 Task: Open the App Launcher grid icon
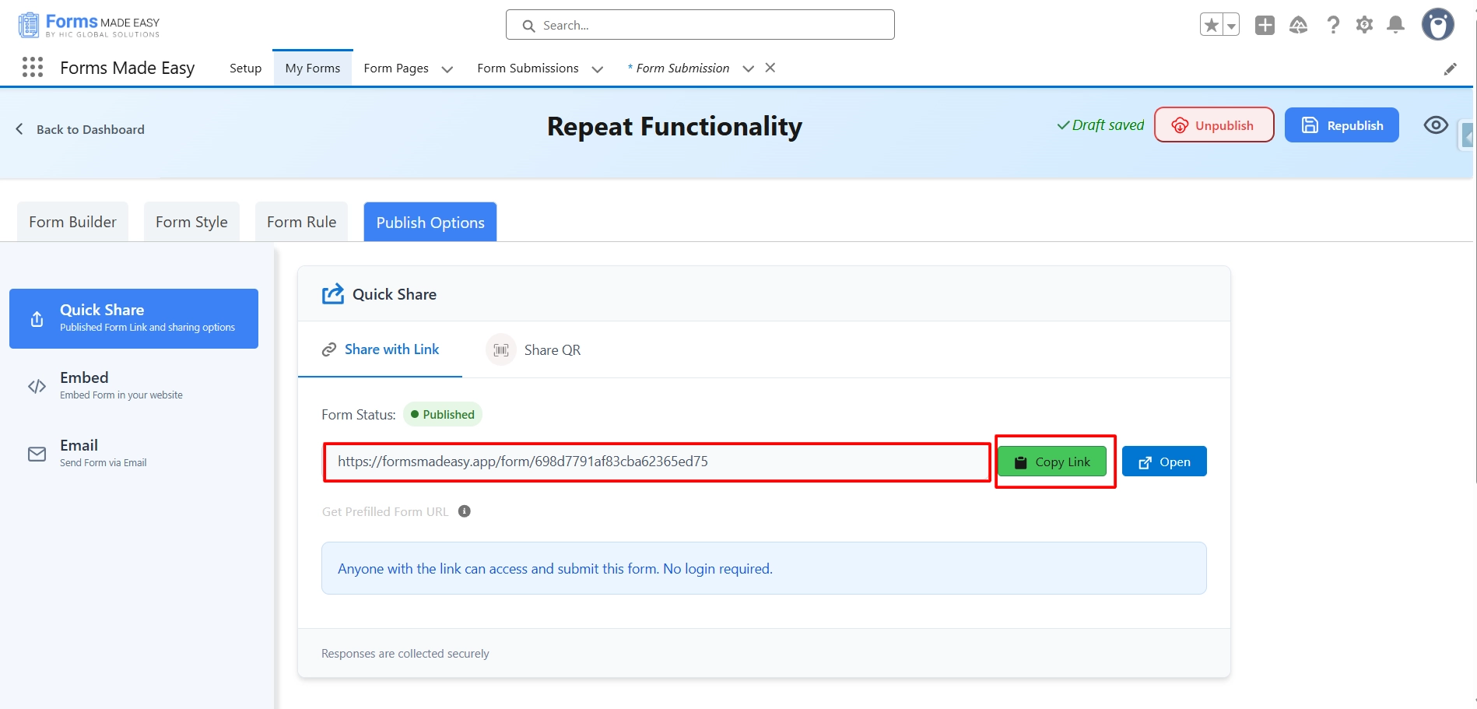[x=33, y=68]
